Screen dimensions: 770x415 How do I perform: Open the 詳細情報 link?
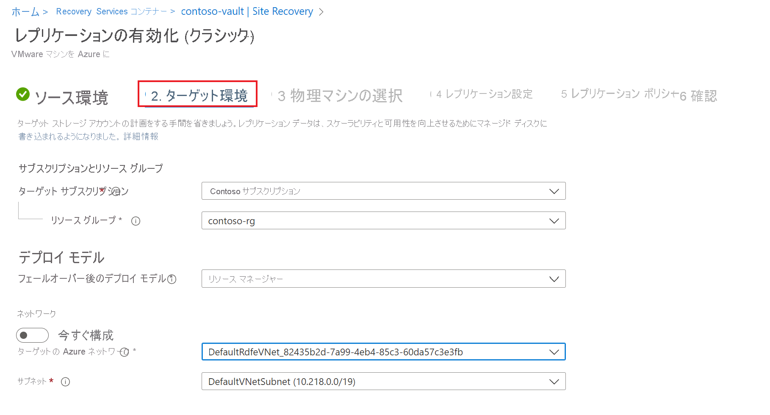point(141,136)
